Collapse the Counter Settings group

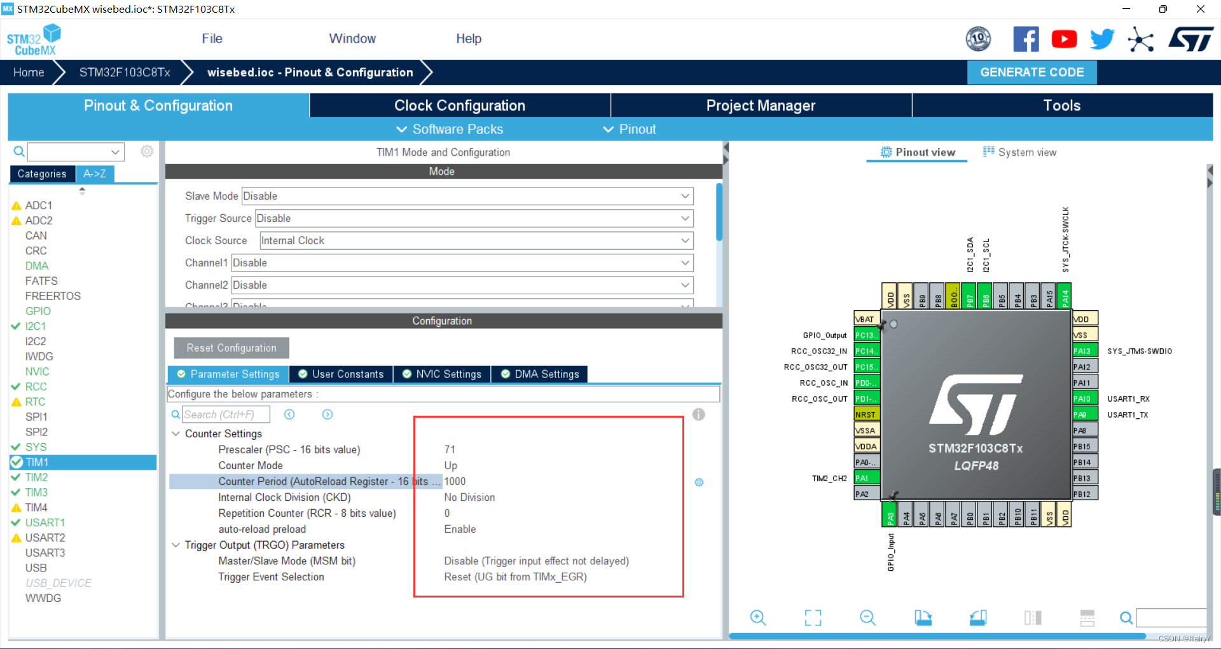click(176, 434)
